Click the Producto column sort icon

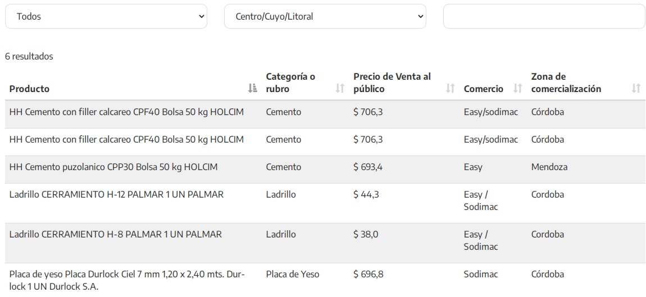252,89
